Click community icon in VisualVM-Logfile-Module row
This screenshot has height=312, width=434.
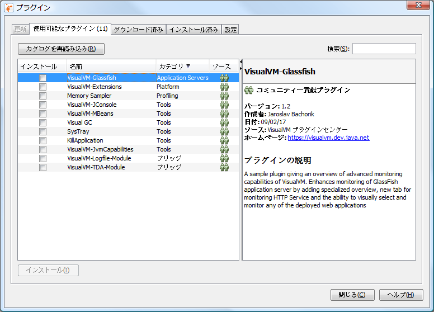click(224, 158)
